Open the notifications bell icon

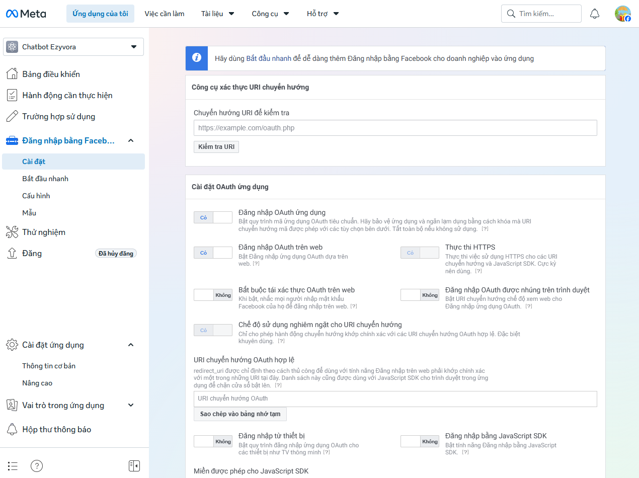(x=595, y=14)
